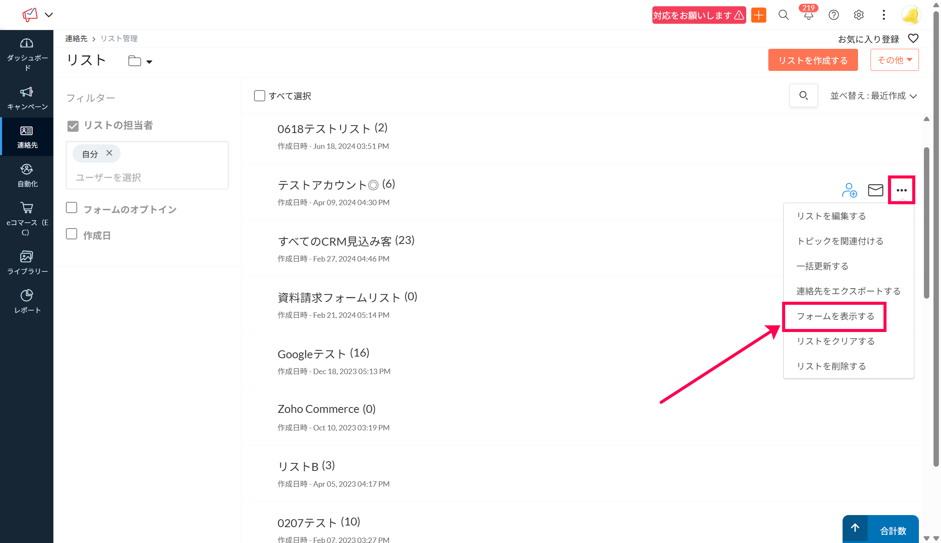Uncheck the リストの担当者 filter checkbox
This screenshot has width=941, height=543.
click(73, 126)
